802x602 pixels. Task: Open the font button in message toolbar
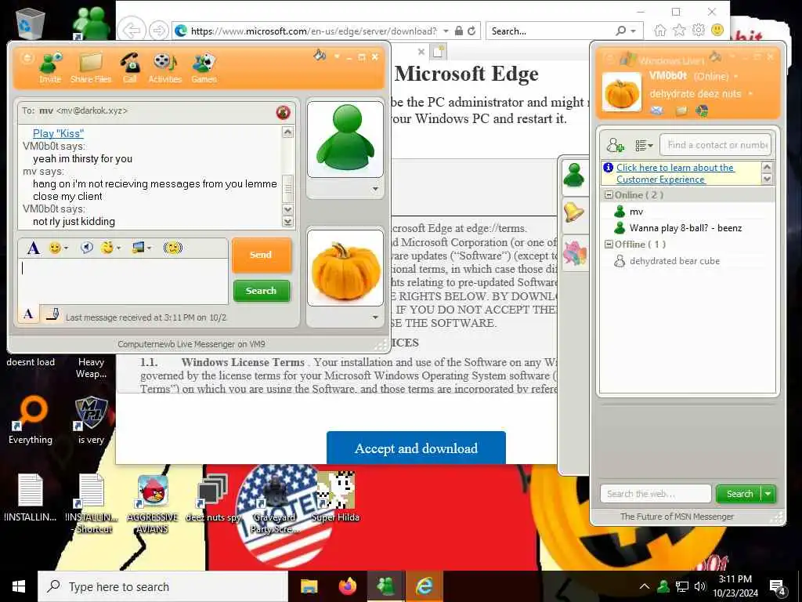tap(33, 248)
